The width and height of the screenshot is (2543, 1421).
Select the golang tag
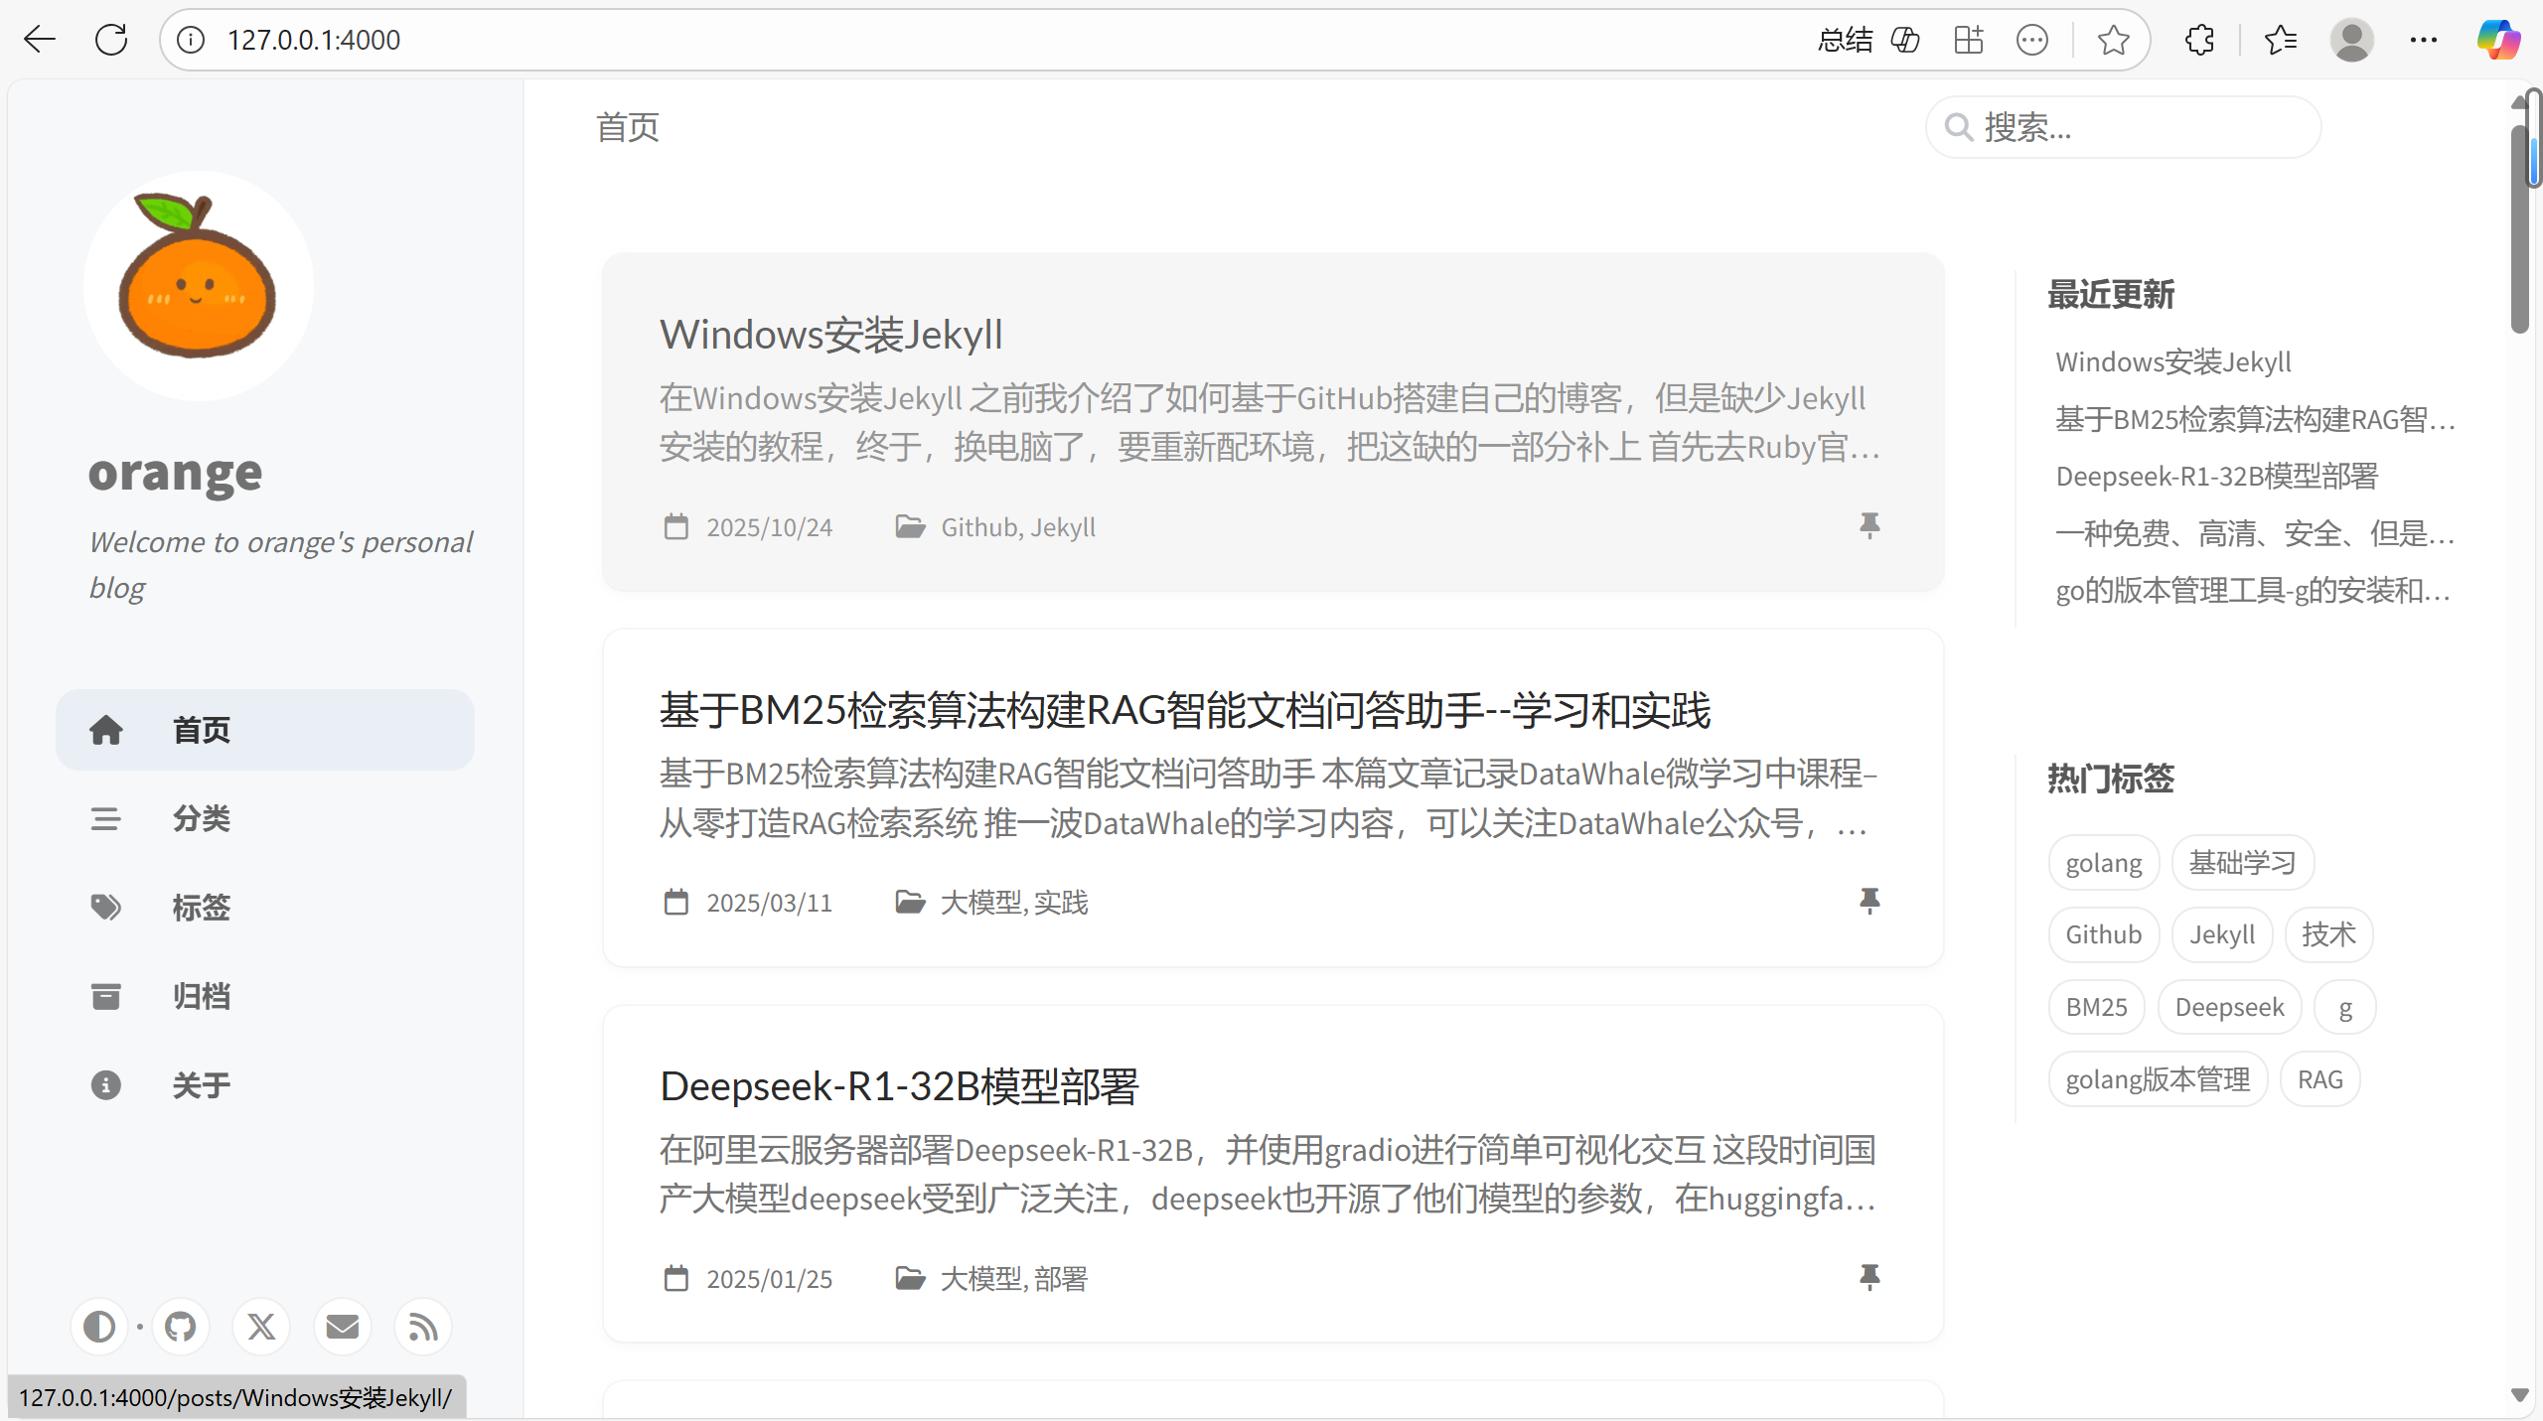click(x=2104, y=863)
